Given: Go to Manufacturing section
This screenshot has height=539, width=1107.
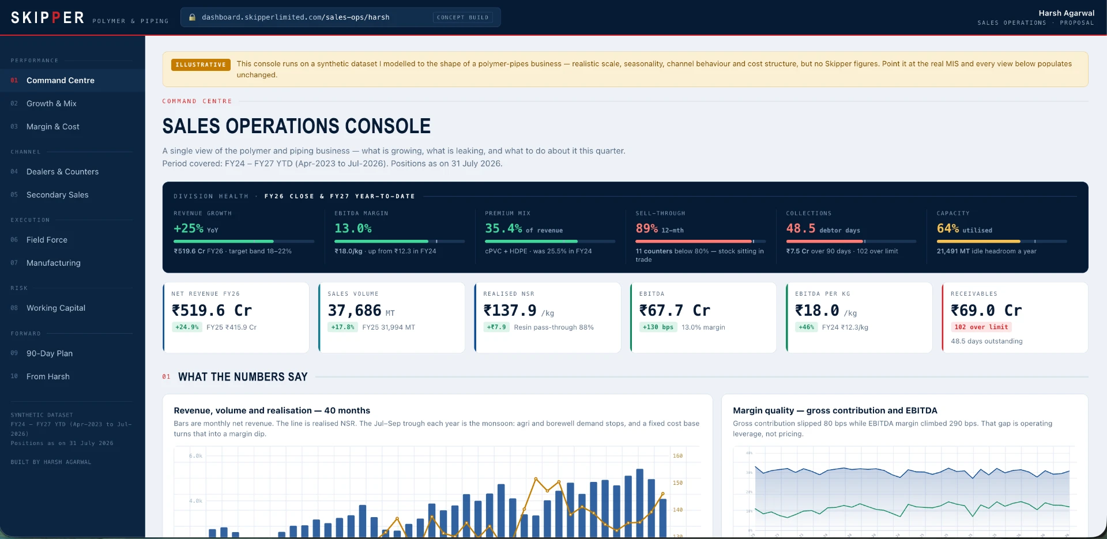Looking at the screenshot, I should (x=73, y=263).
